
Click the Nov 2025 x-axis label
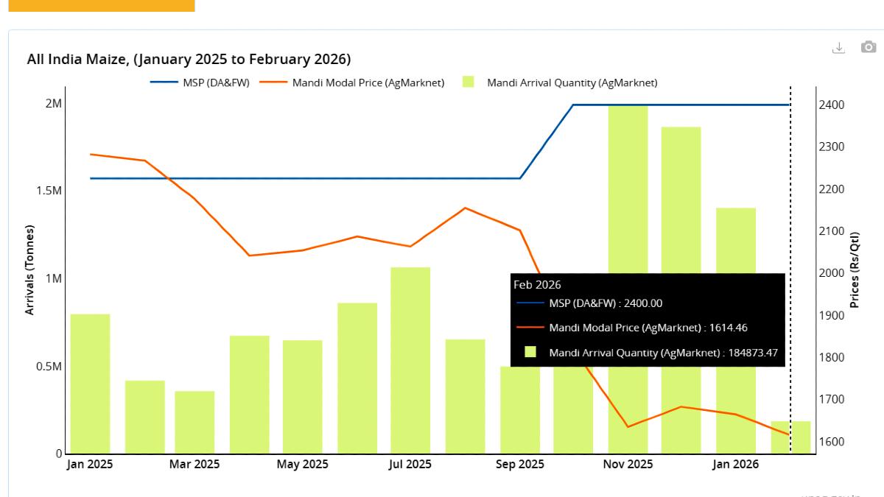628,465
